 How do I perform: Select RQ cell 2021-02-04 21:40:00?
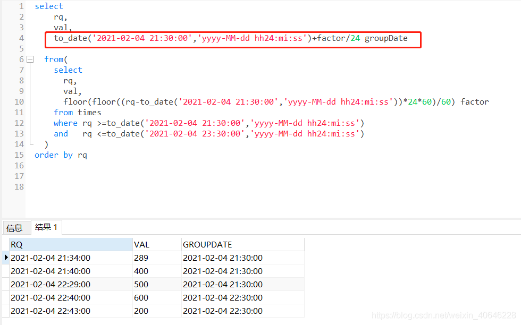[71, 271]
